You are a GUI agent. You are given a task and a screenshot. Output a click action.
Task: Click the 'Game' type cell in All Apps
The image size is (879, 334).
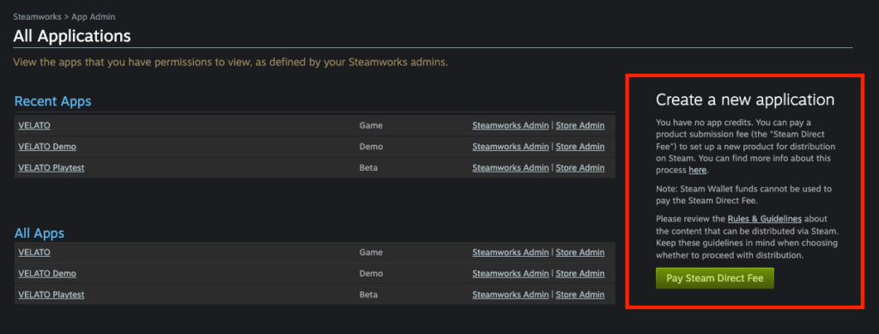pyautogui.click(x=371, y=252)
